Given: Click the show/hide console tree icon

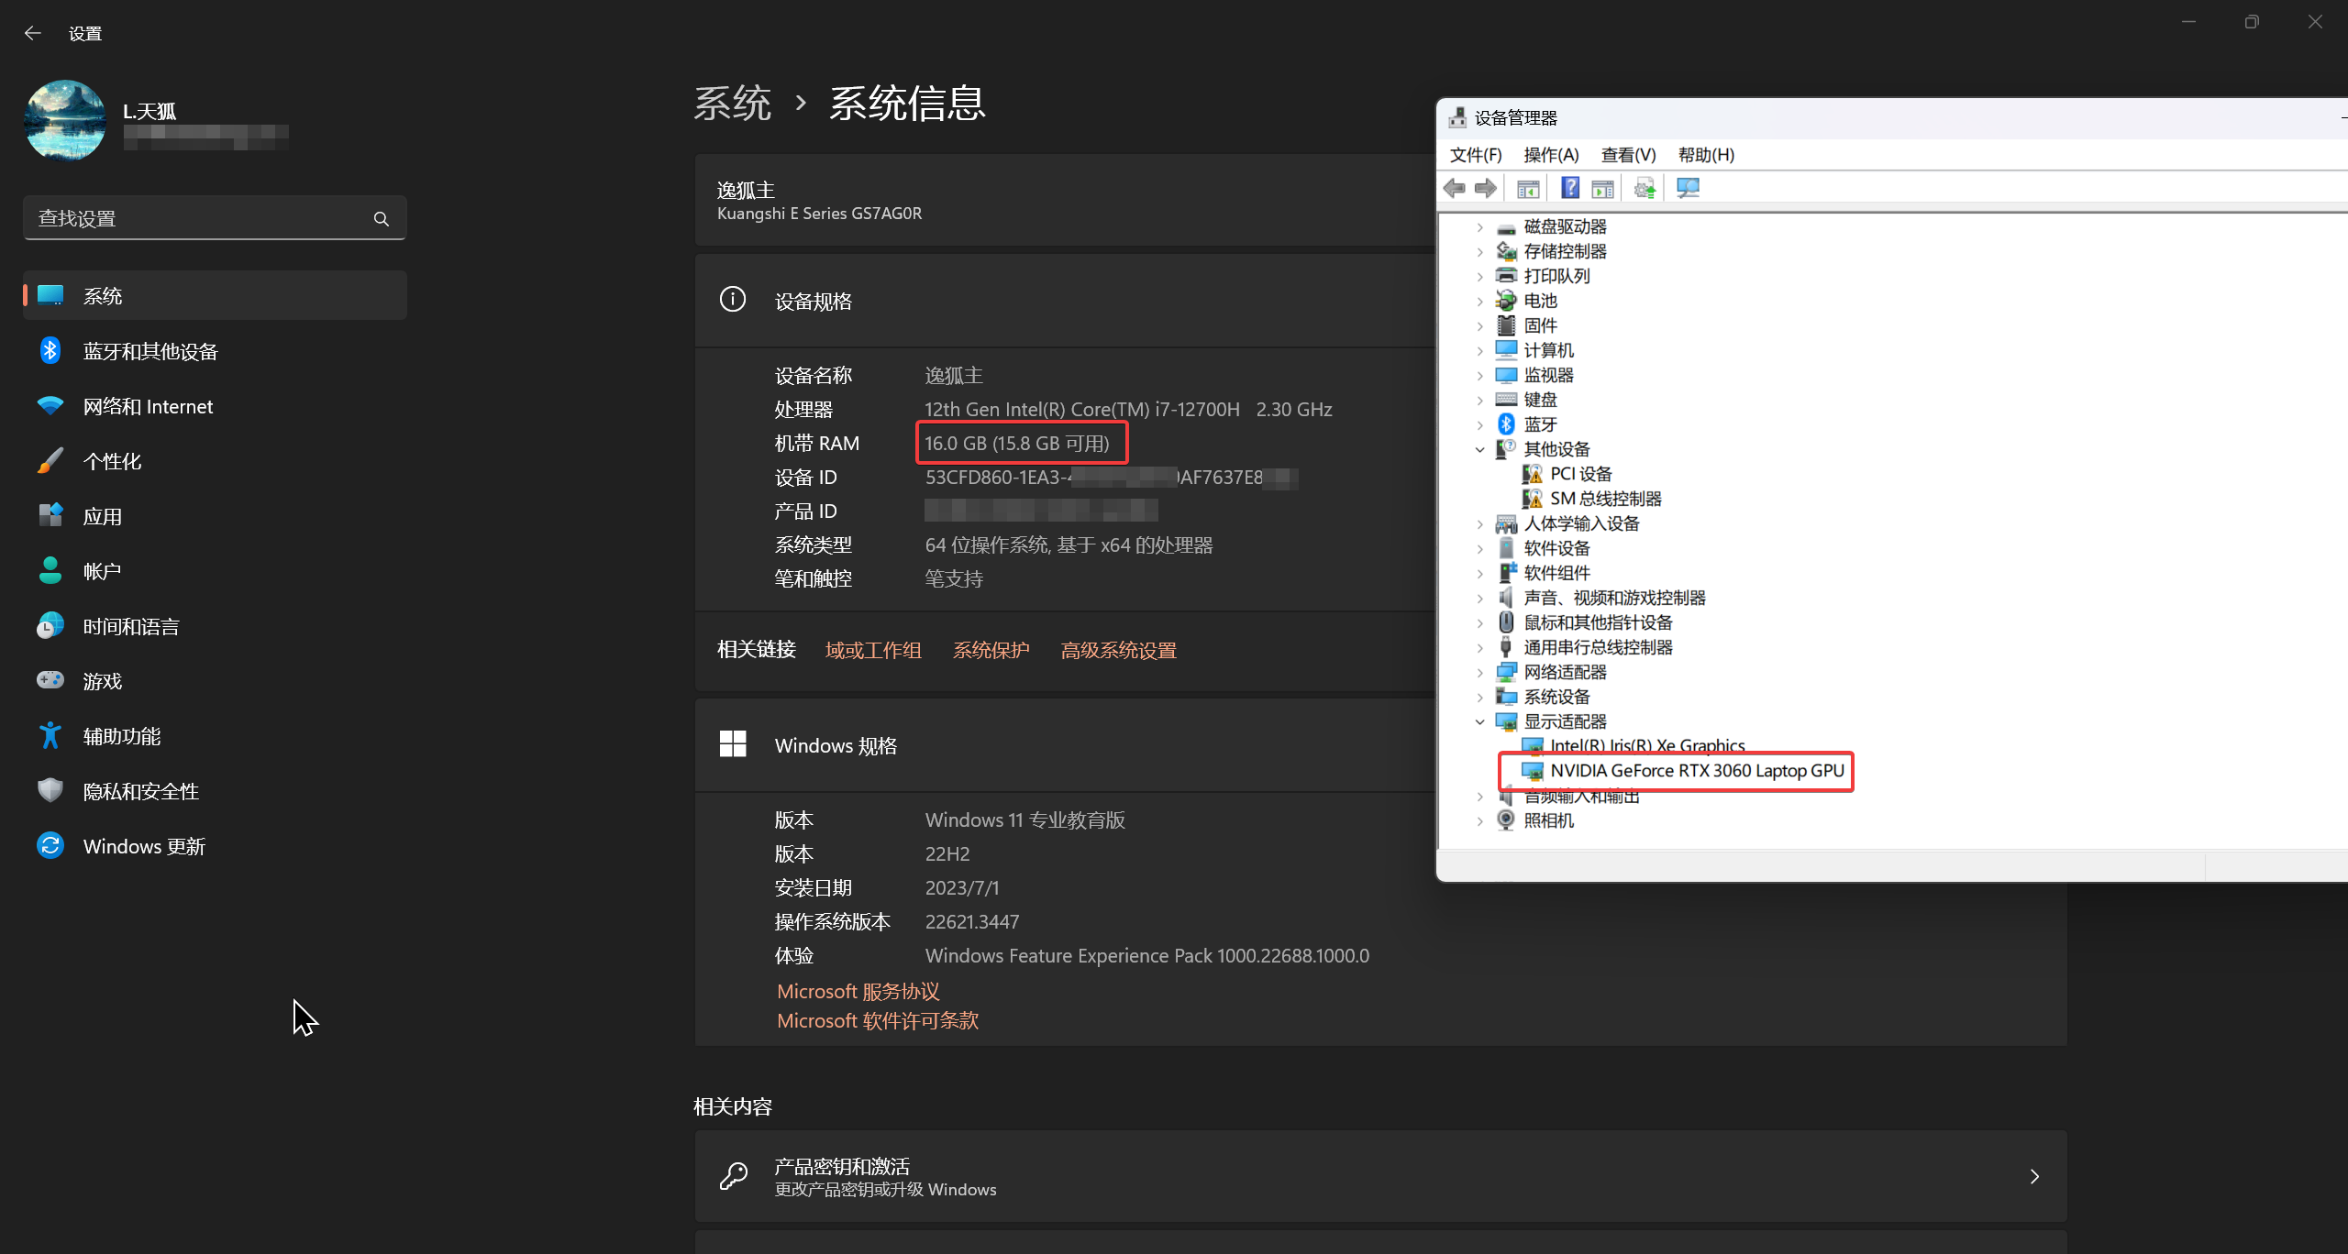Looking at the screenshot, I should coord(1528,188).
